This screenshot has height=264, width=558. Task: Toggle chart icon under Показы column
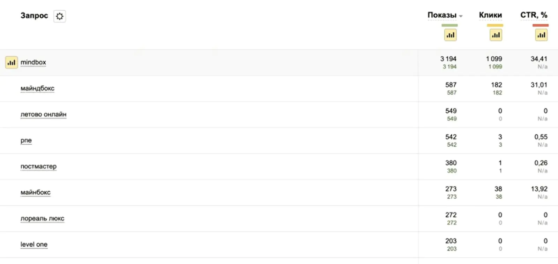point(451,35)
